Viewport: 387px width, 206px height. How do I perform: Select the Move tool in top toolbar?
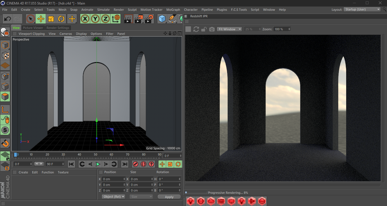41,19
